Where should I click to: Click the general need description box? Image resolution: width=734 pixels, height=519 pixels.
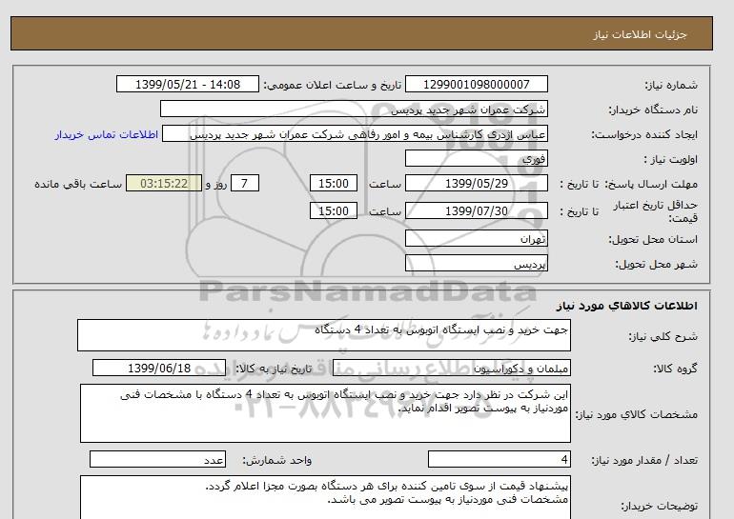tap(324, 335)
